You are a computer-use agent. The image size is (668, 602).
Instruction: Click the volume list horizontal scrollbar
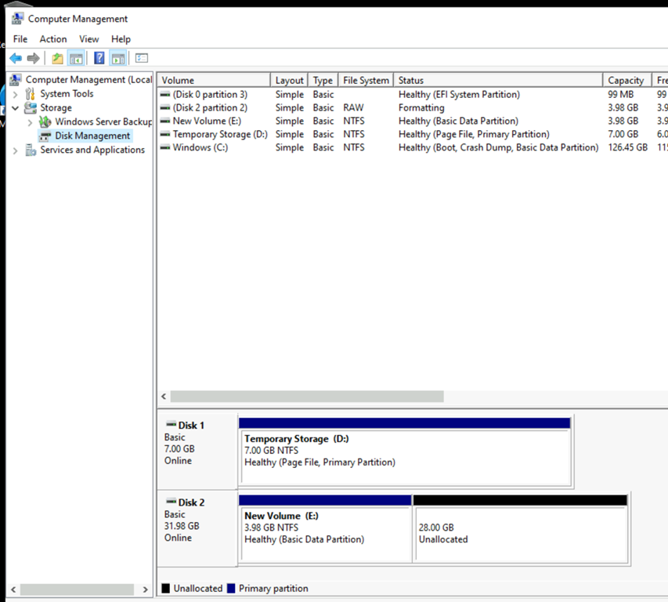[306, 397]
